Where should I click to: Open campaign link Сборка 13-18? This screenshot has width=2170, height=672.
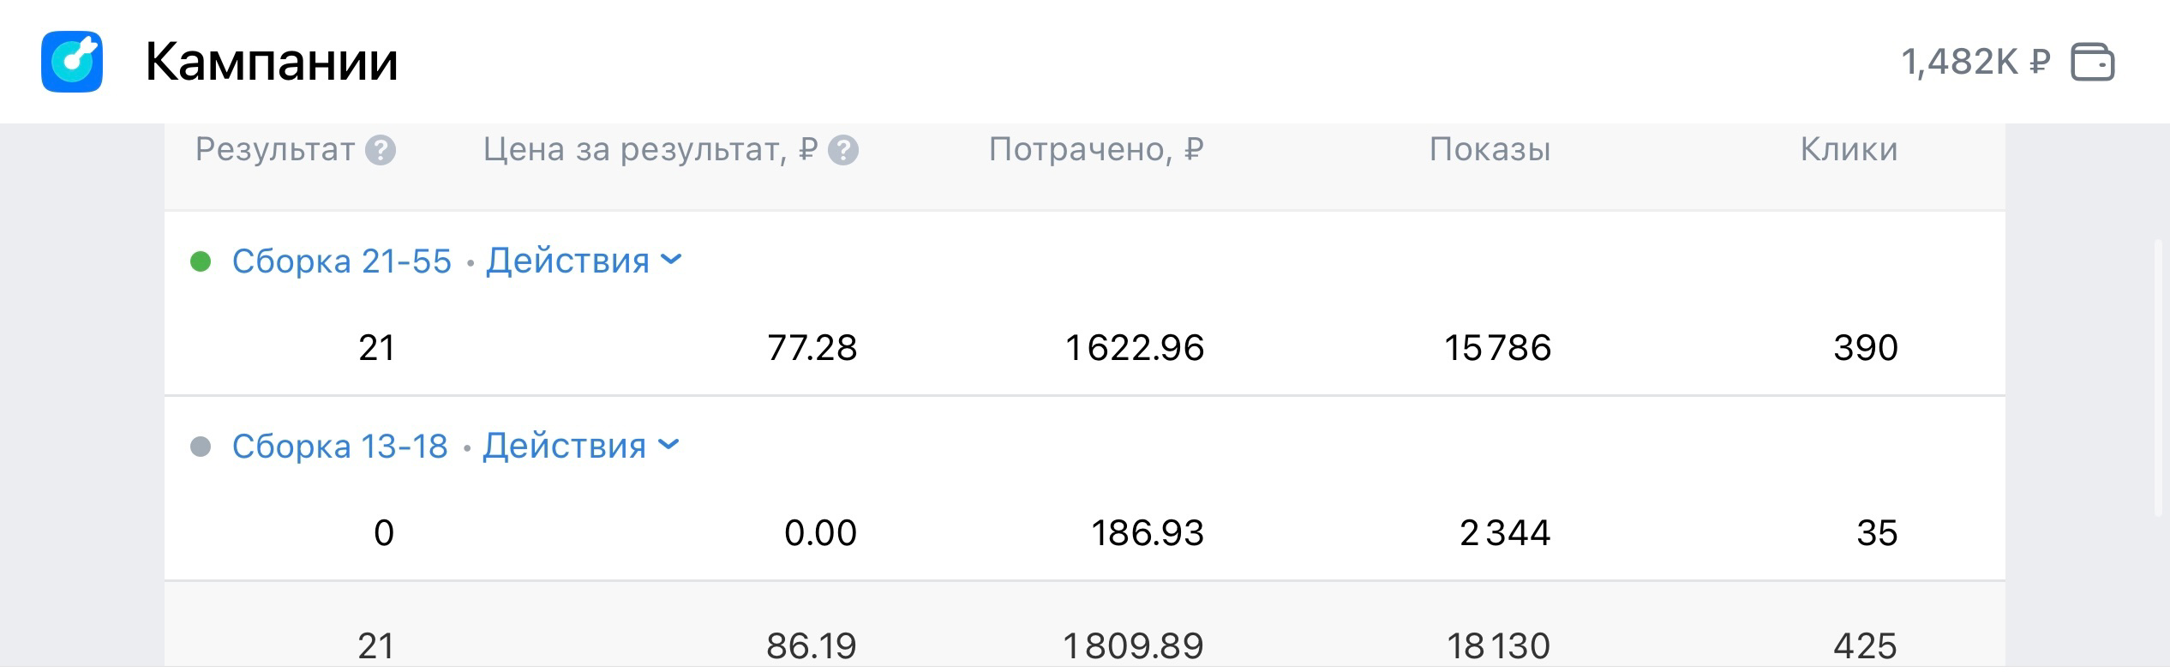tap(339, 447)
